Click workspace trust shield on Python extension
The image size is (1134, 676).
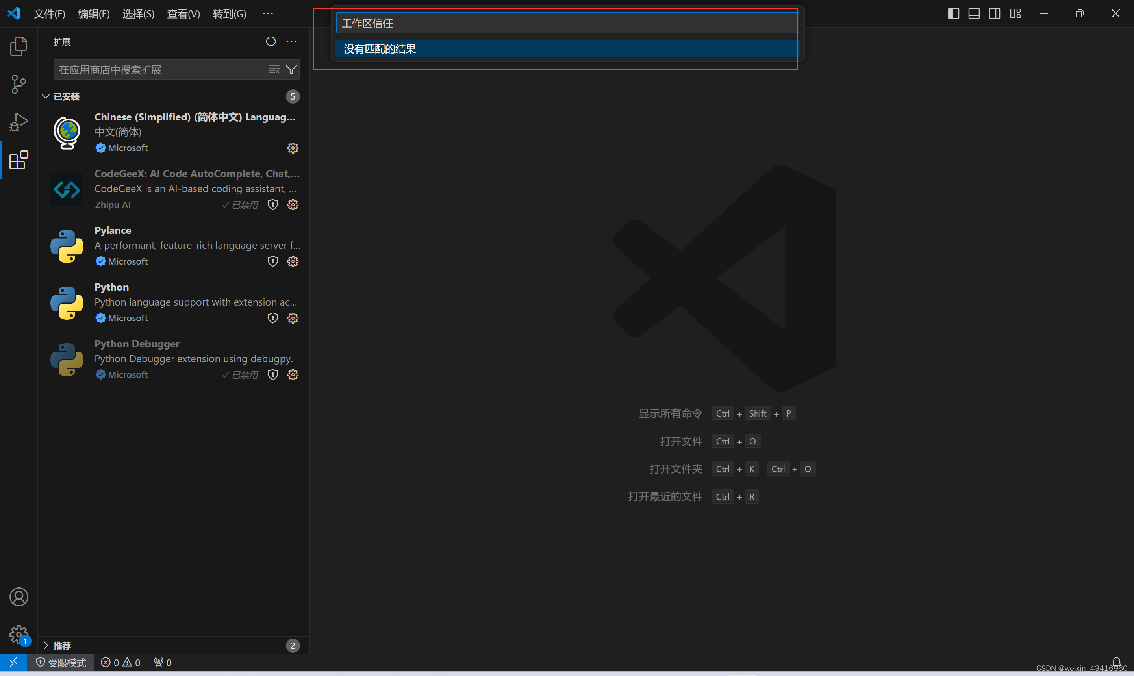pos(273,318)
